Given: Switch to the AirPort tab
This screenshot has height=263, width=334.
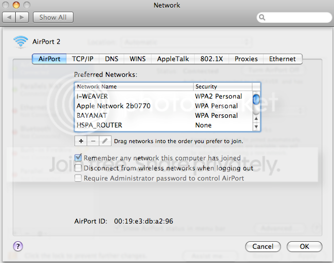Looking at the screenshot, I should (x=49, y=59).
